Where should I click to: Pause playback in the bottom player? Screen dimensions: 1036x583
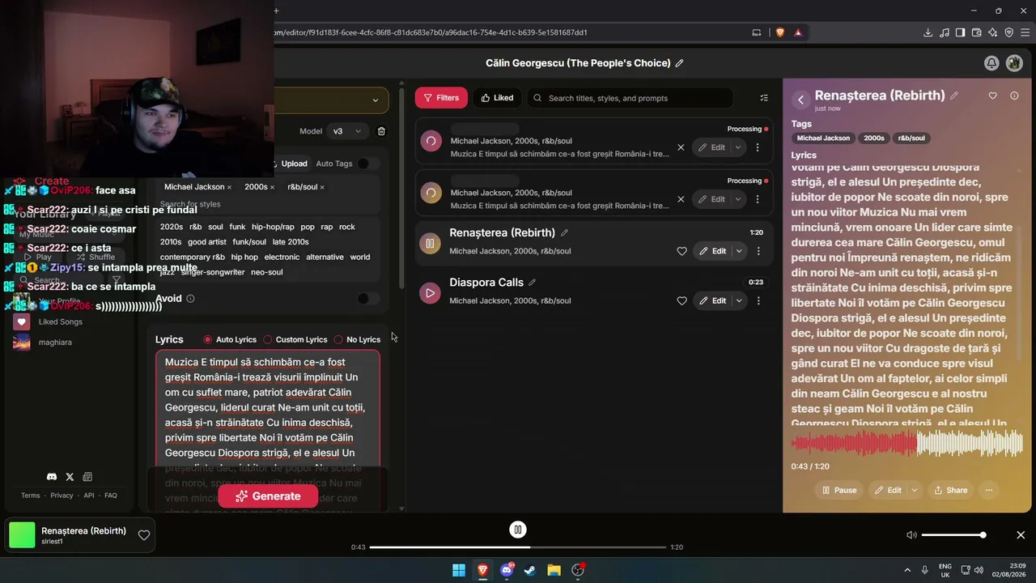click(518, 530)
